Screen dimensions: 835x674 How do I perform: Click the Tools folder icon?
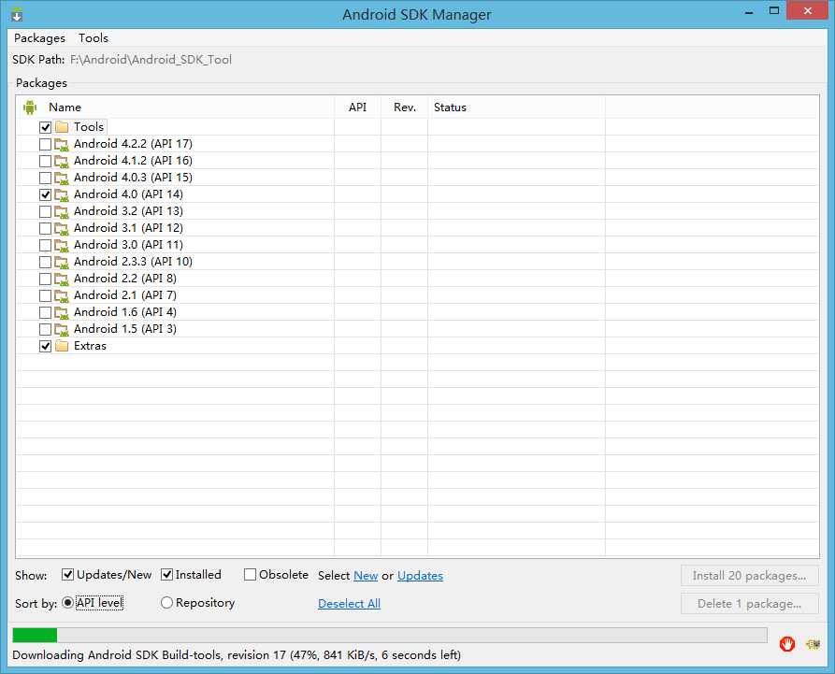click(x=62, y=127)
